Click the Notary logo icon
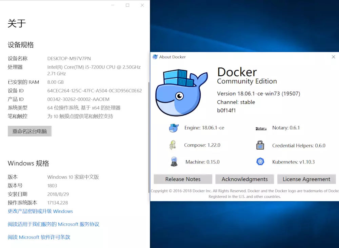The image size is (339, 248). (261, 128)
